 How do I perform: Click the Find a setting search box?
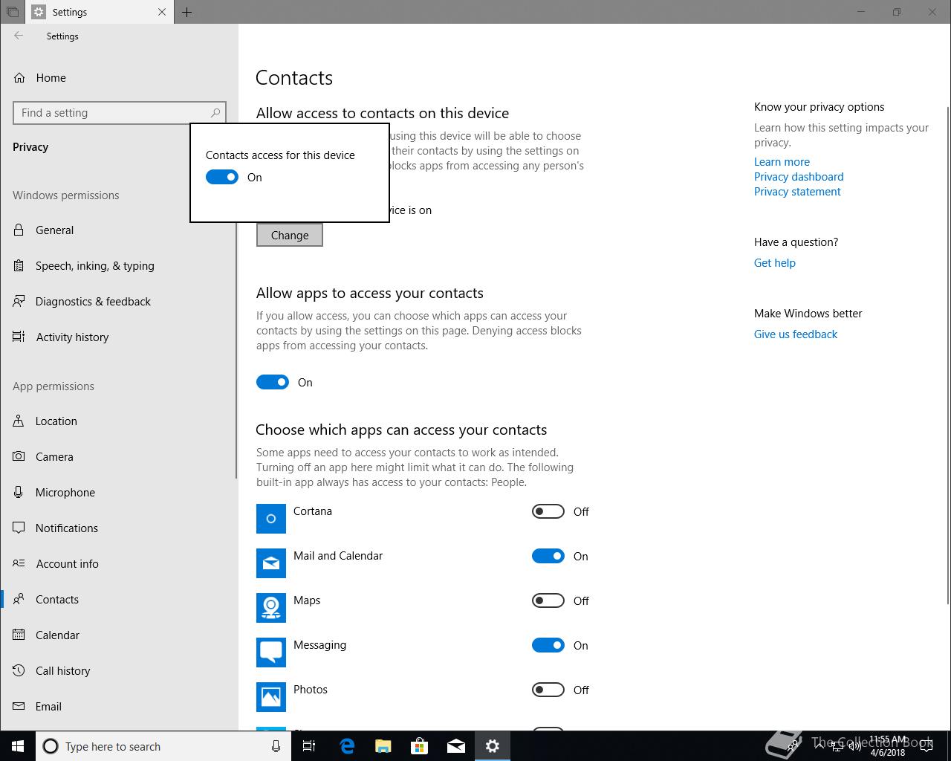click(120, 113)
